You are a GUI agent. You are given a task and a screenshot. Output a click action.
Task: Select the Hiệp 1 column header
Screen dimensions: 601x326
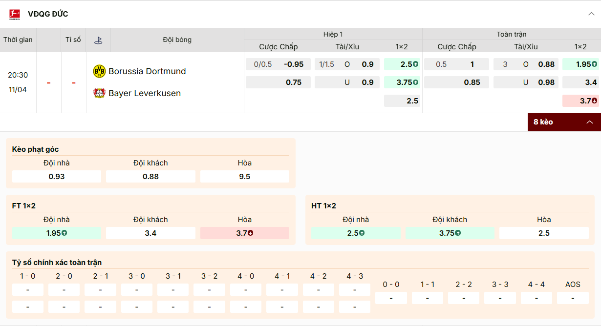334,34
